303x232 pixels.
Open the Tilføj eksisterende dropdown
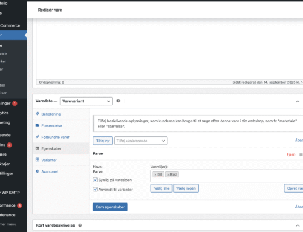pos(141,141)
